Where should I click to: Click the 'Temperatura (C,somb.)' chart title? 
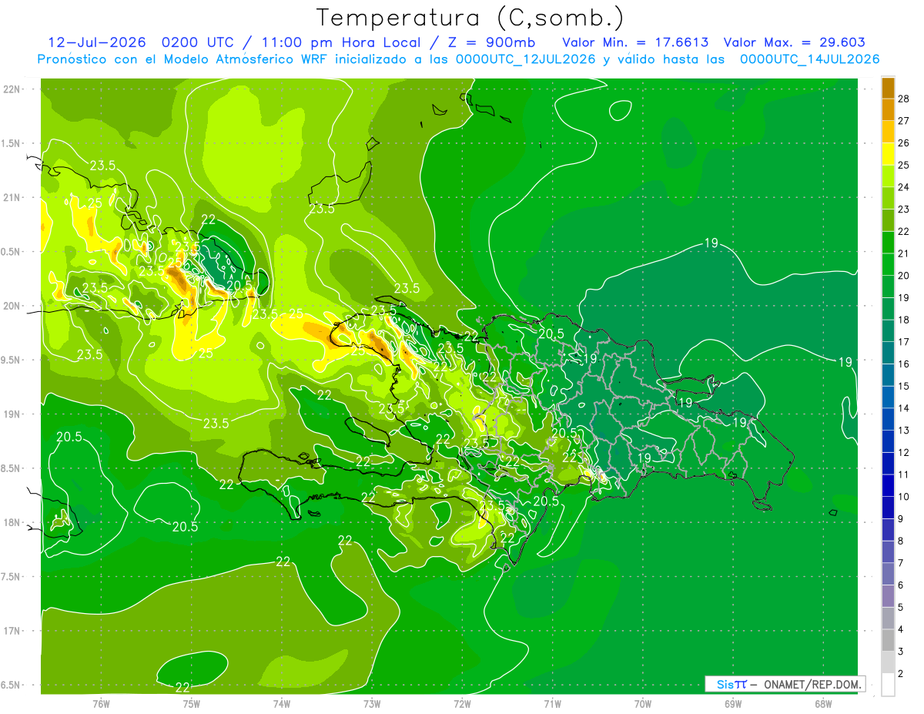tap(470, 17)
